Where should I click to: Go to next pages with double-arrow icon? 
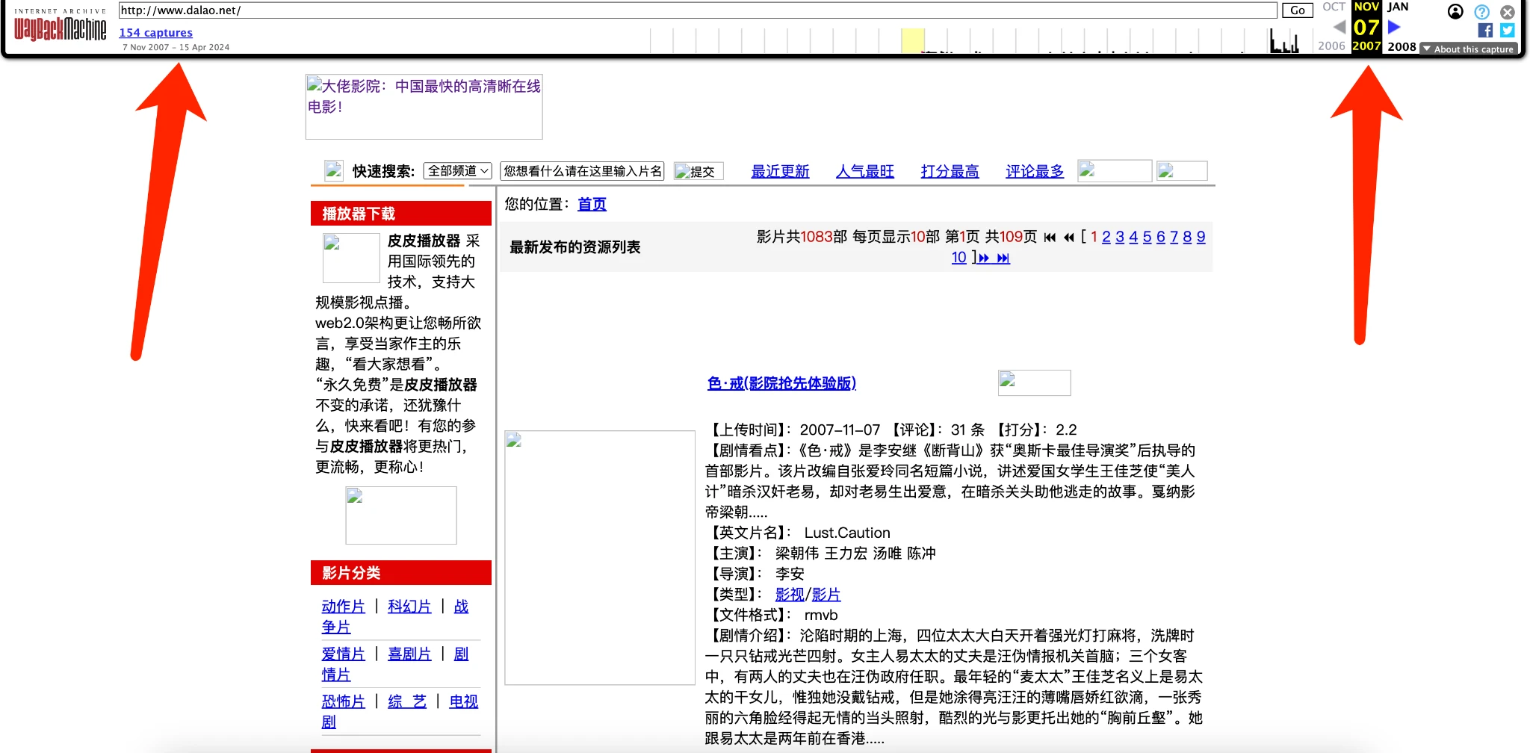984,258
